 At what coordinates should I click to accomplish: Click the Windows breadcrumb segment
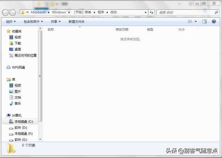59,12
